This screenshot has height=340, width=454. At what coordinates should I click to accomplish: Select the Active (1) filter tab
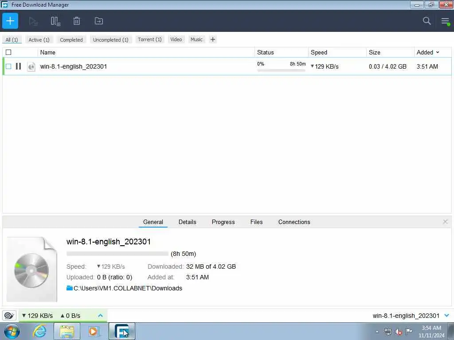pos(39,39)
